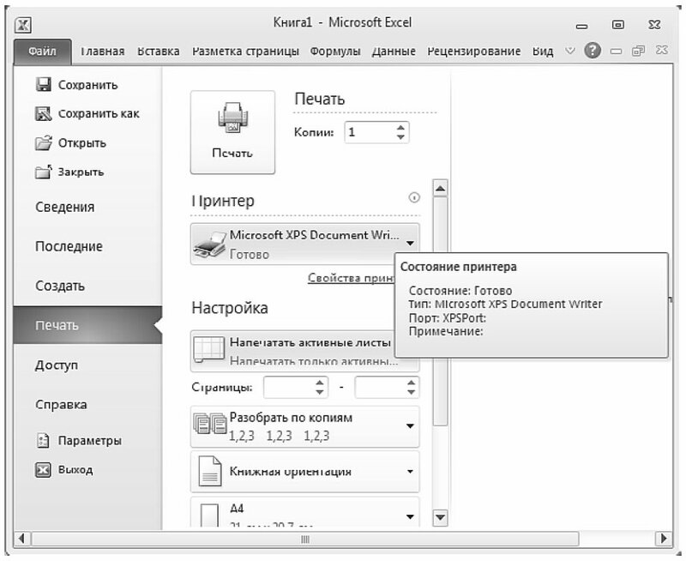This screenshot has height=561, width=686.
Task: Close the workbook via ribbon X icon
Action: pos(661,51)
